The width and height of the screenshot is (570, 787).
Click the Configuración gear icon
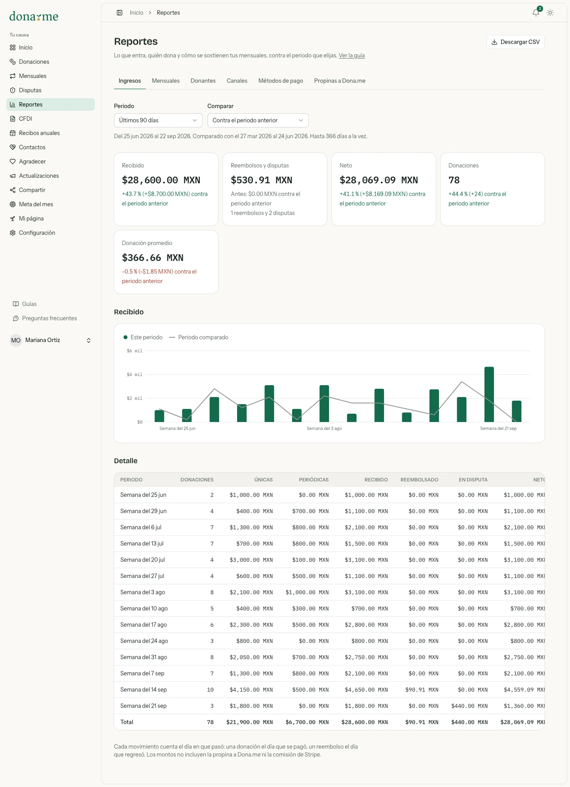point(13,233)
